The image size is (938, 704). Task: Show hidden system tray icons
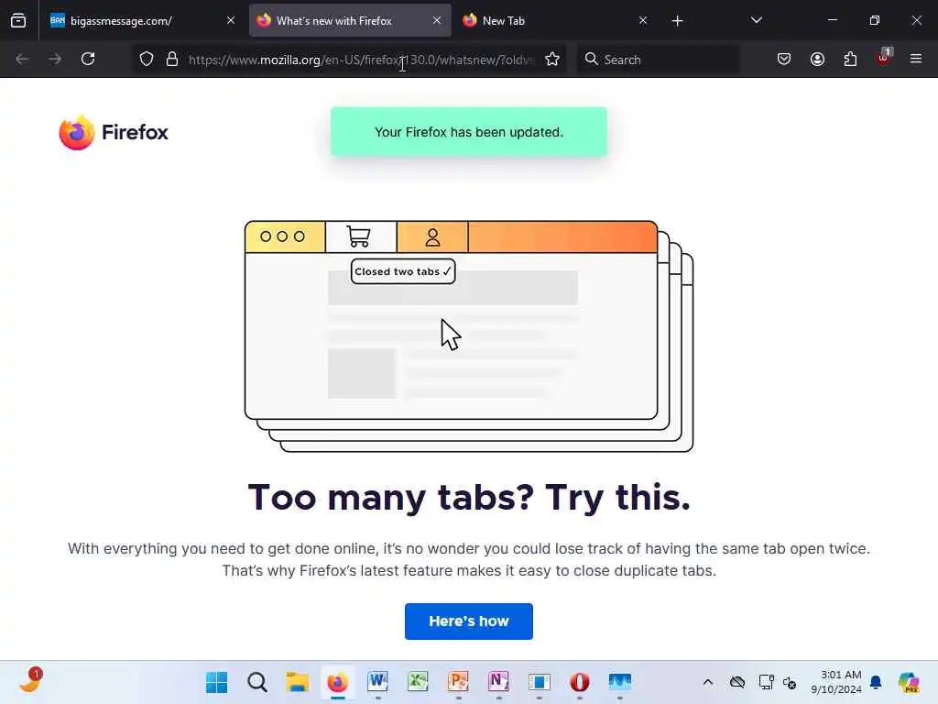[708, 682]
